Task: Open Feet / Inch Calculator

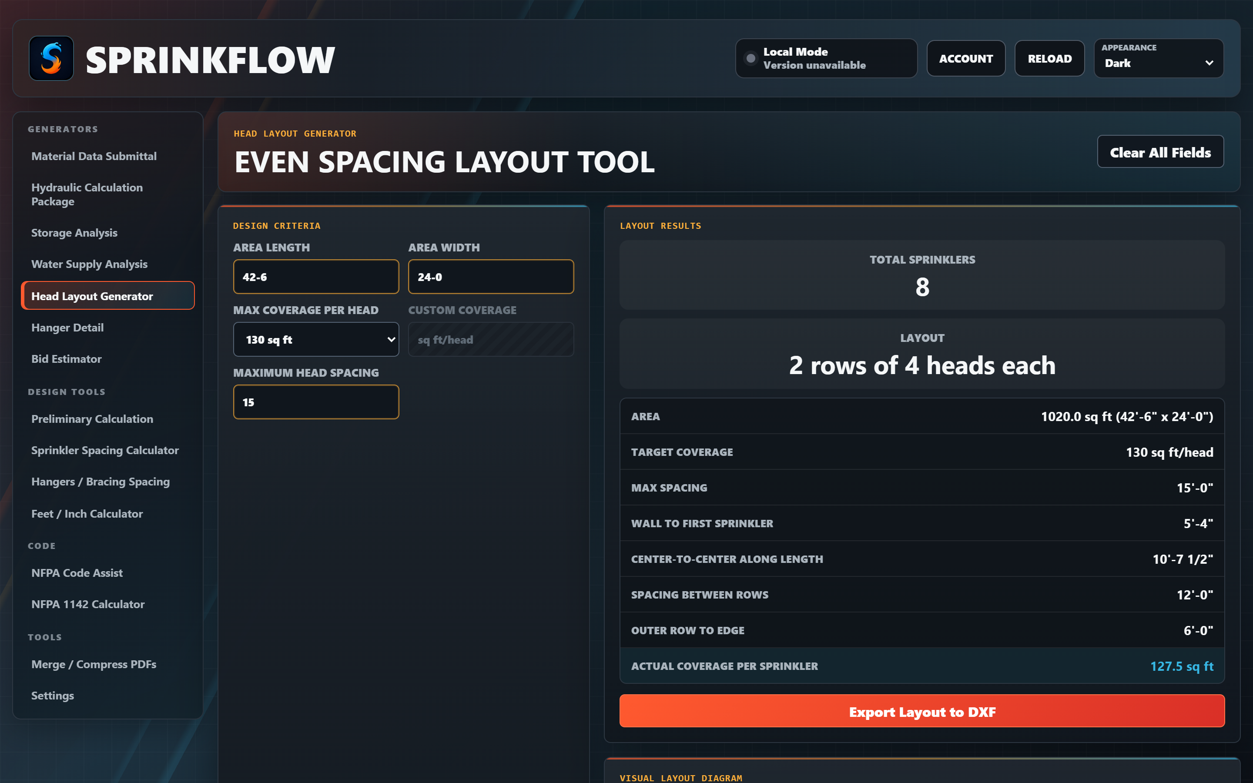Action: pos(108,514)
